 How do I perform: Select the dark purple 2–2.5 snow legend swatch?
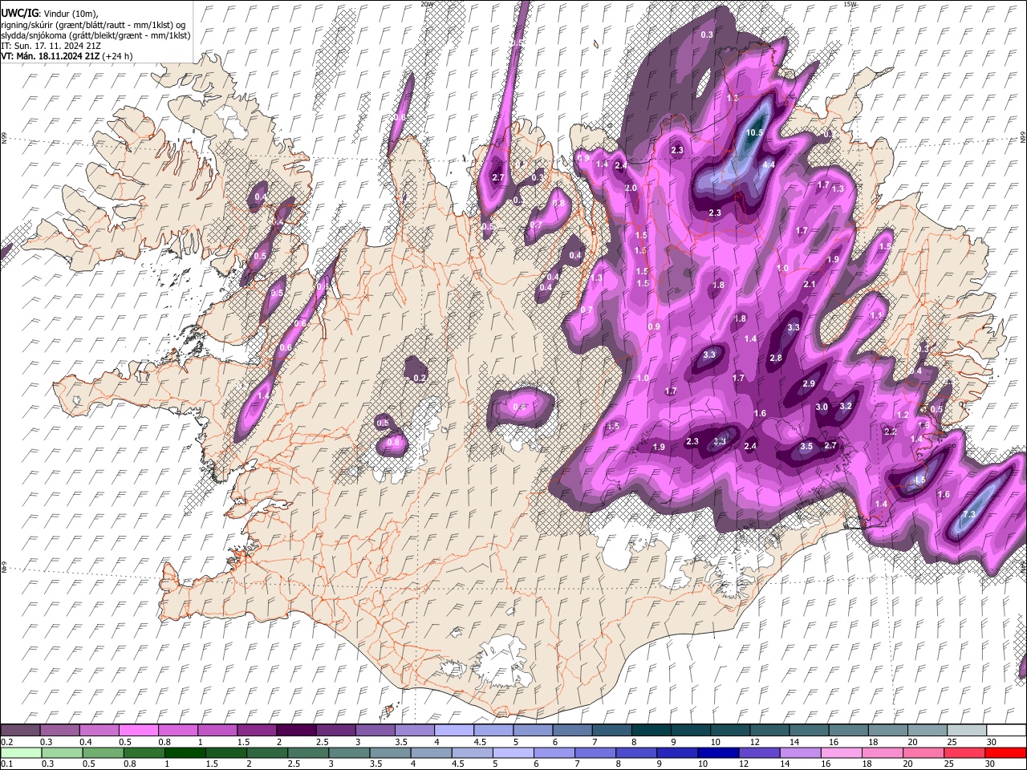295,731
